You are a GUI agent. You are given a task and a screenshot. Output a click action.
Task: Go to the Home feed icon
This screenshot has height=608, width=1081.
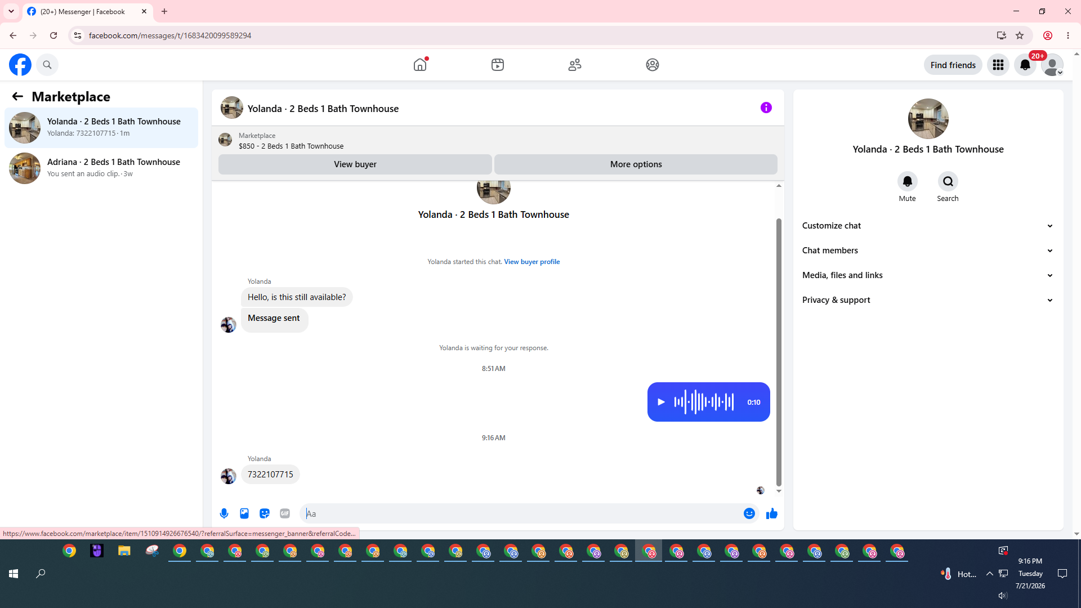click(x=420, y=65)
